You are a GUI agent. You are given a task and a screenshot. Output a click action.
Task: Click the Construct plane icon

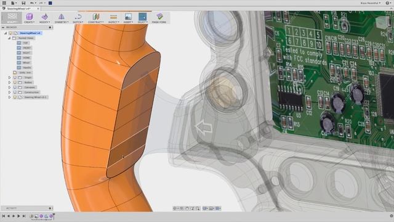tap(96, 17)
